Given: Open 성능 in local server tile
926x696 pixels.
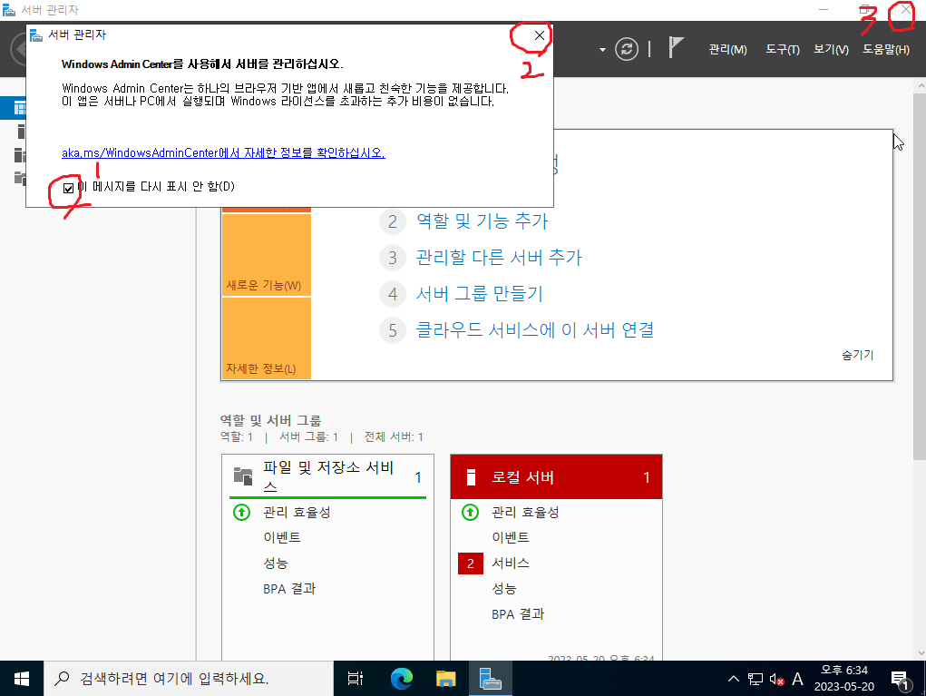Looking at the screenshot, I should coord(503,588).
